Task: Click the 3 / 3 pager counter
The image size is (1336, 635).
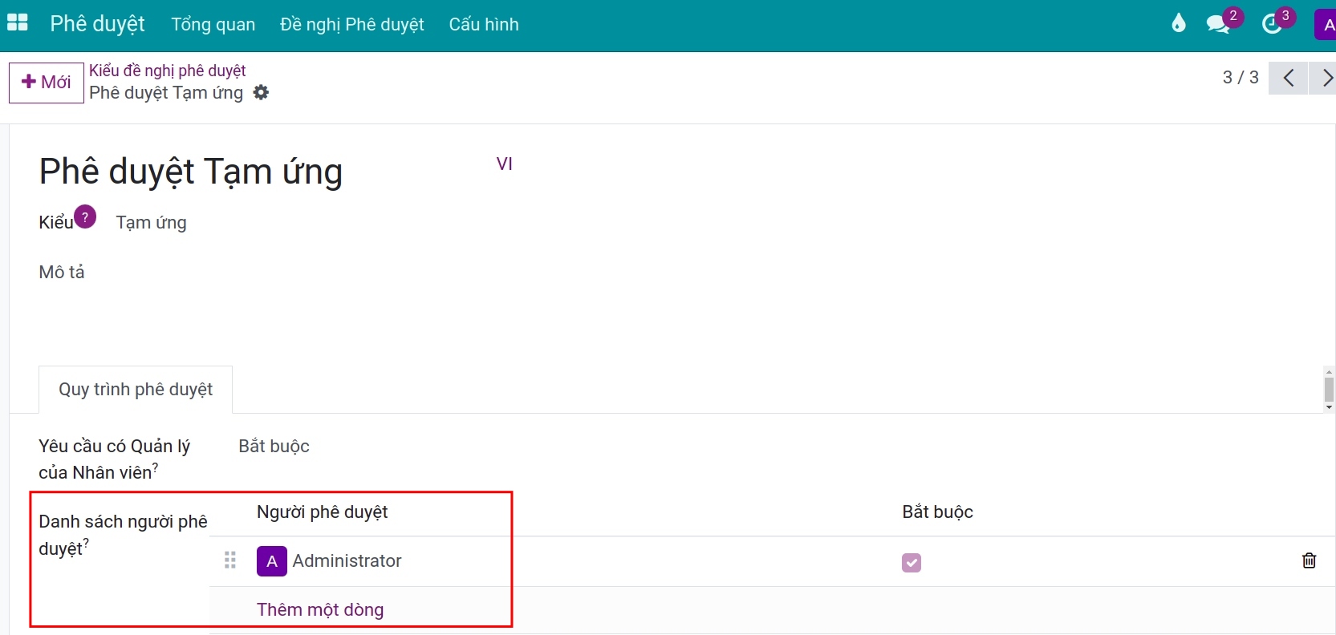Action: click(1241, 78)
